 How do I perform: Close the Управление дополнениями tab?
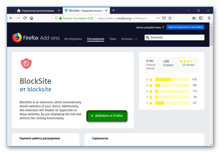pyautogui.click(x=59, y=11)
